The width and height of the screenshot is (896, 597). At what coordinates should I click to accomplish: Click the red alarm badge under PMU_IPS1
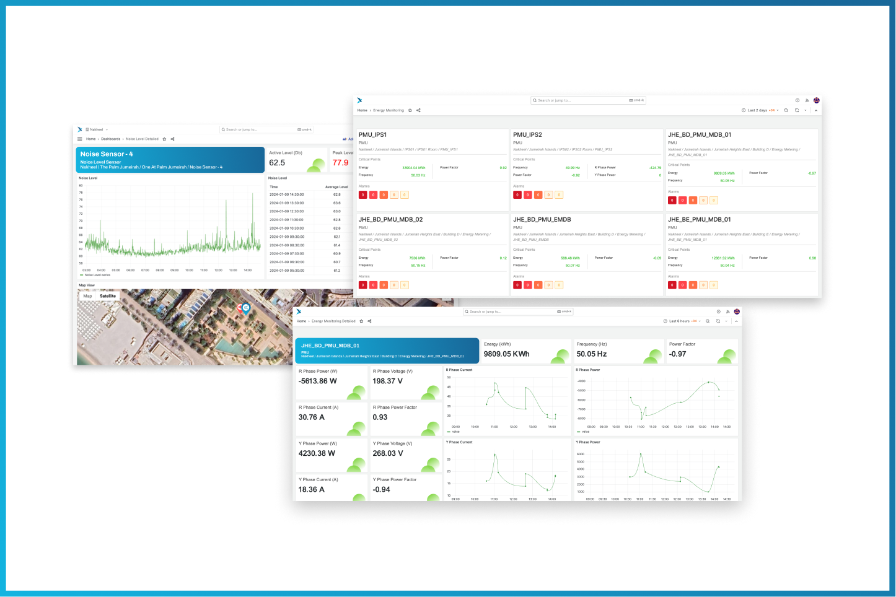[x=363, y=194]
